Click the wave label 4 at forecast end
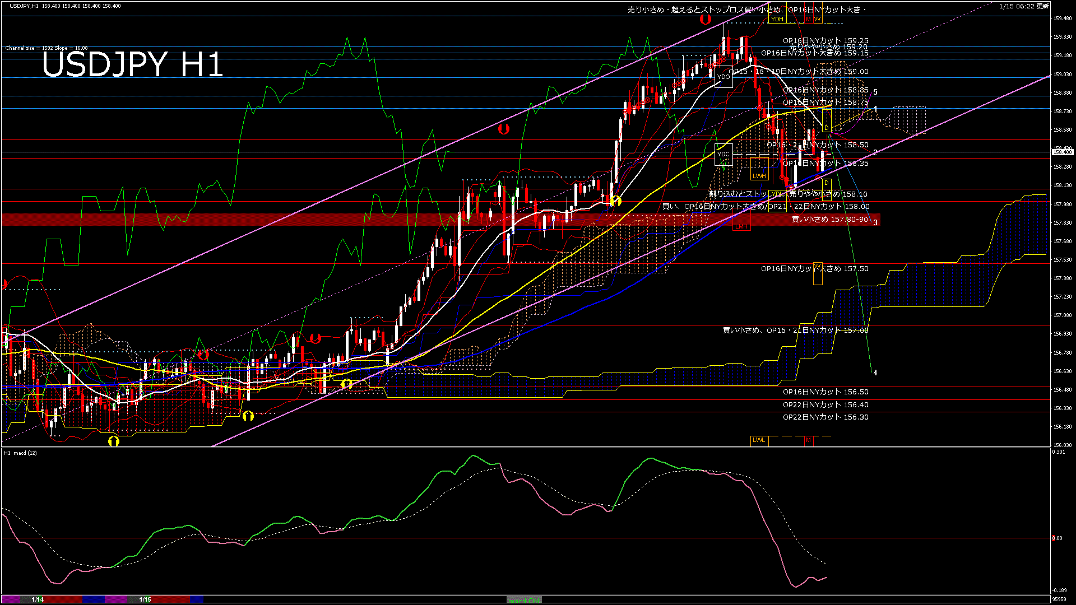The image size is (1076, 605). click(875, 373)
